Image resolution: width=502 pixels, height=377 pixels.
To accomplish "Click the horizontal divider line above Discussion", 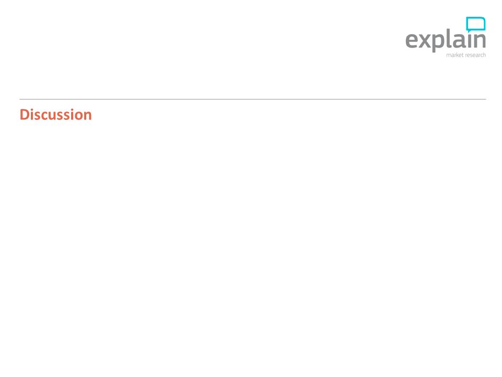I will [x=253, y=99].
